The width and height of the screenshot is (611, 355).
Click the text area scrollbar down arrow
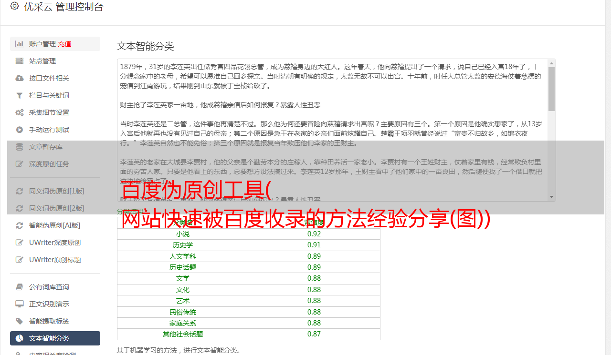tap(552, 197)
